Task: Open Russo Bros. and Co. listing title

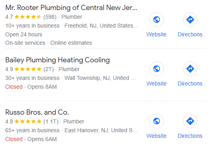Action: (x=37, y=112)
